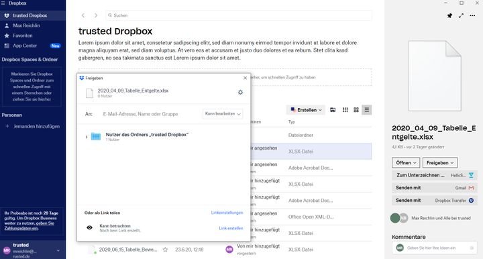Go back with the left navigation arrow
The height and width of the screenshot is (259, 483).
coord(83,15)
